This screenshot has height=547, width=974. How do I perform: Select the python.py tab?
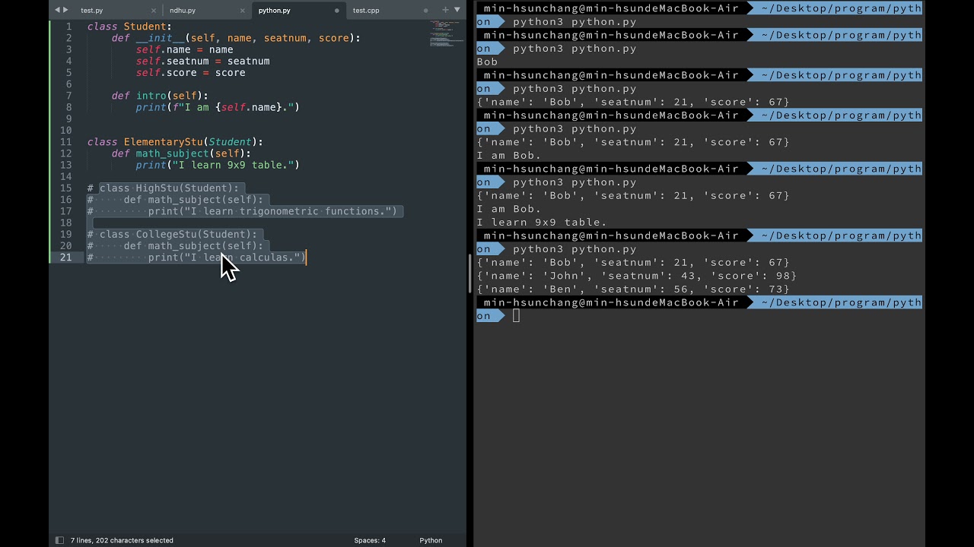[274, 11]
